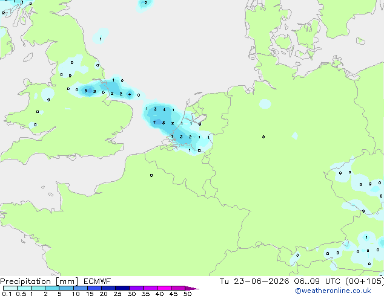The height and width of the screenshot is (296, 384).
Task: Click the 'UTC' label
Action: pos(333,282)
